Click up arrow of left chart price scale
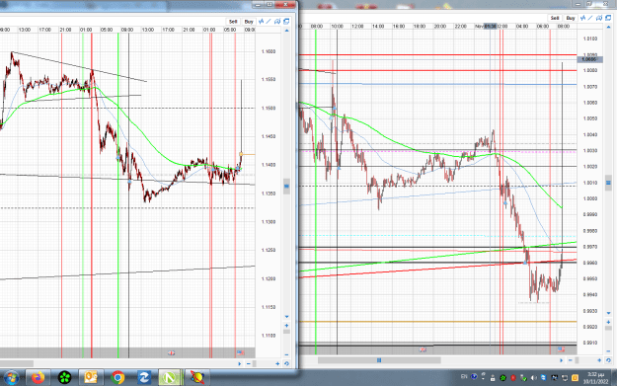617x386 pixels. point(287,31)
